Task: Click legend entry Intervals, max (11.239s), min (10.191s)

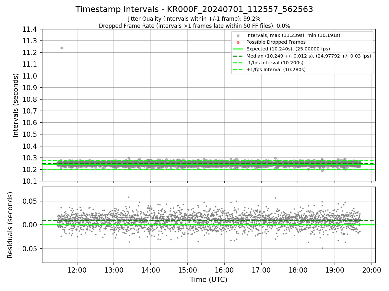Action: tap(293, 35)
